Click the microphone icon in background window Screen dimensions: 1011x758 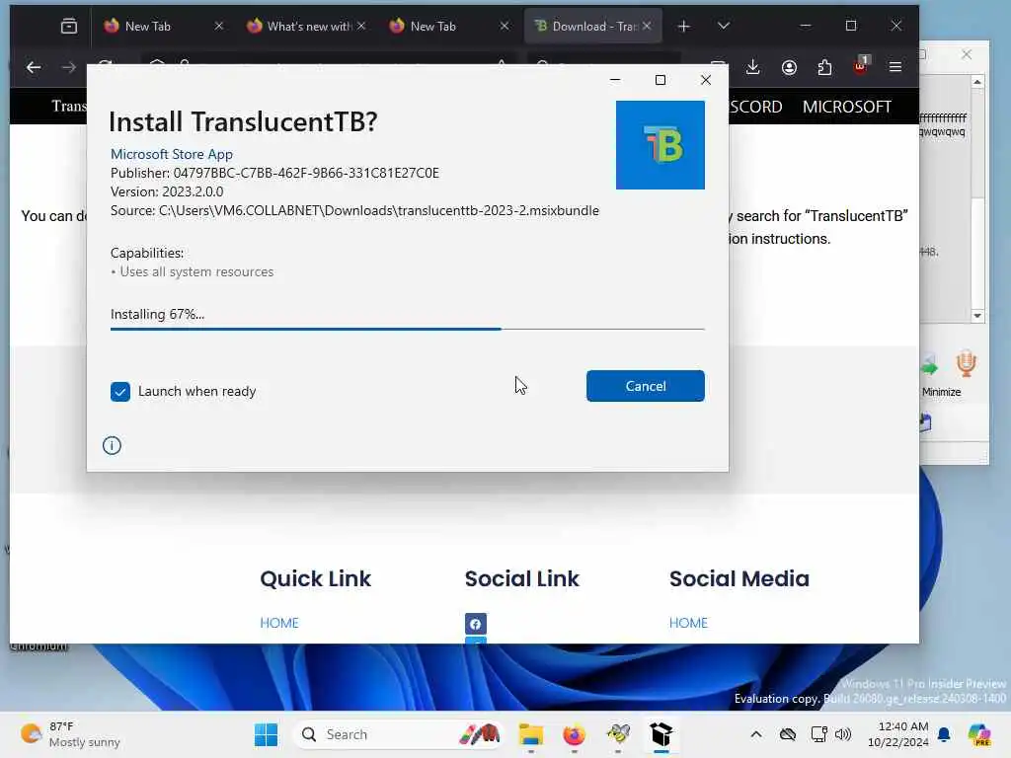[x=966, y=364]
